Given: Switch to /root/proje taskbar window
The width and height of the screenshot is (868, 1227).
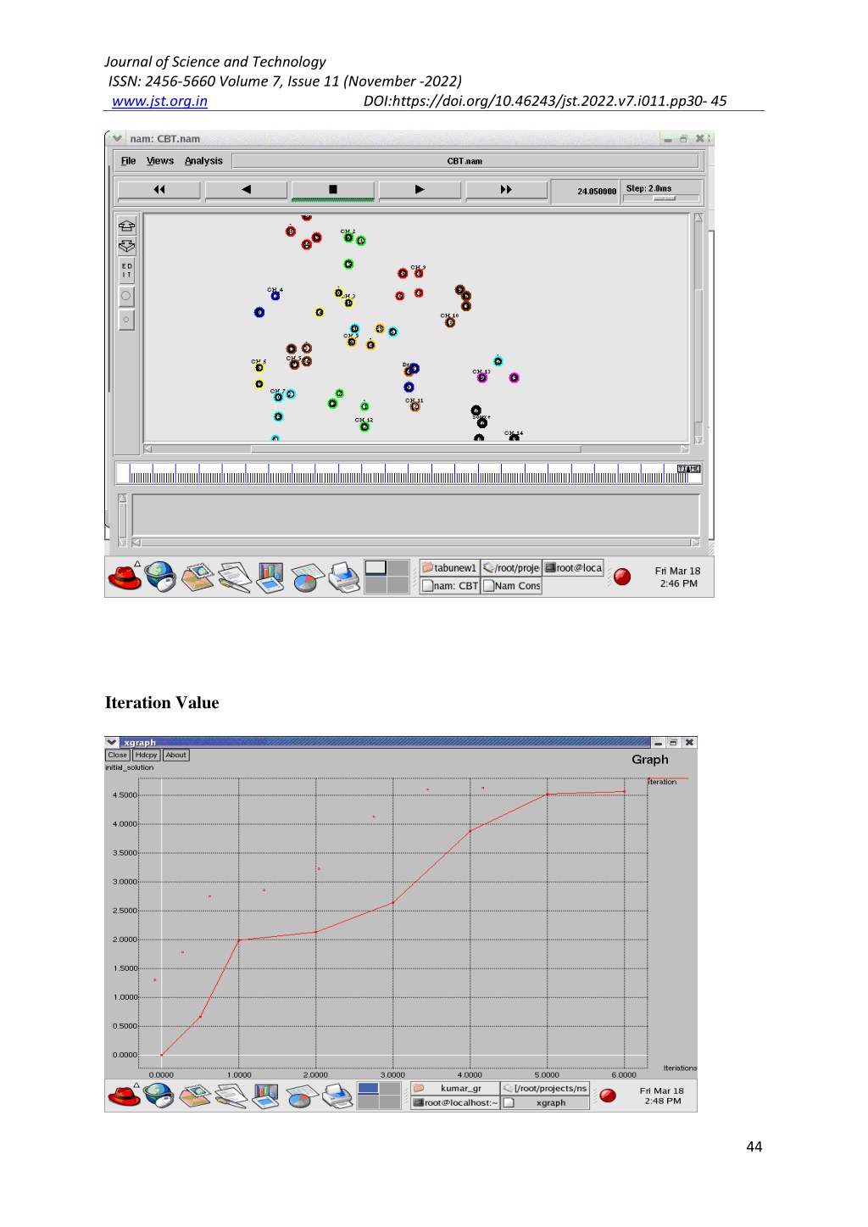Looking at the screenshot, I should tap(511, 568).
